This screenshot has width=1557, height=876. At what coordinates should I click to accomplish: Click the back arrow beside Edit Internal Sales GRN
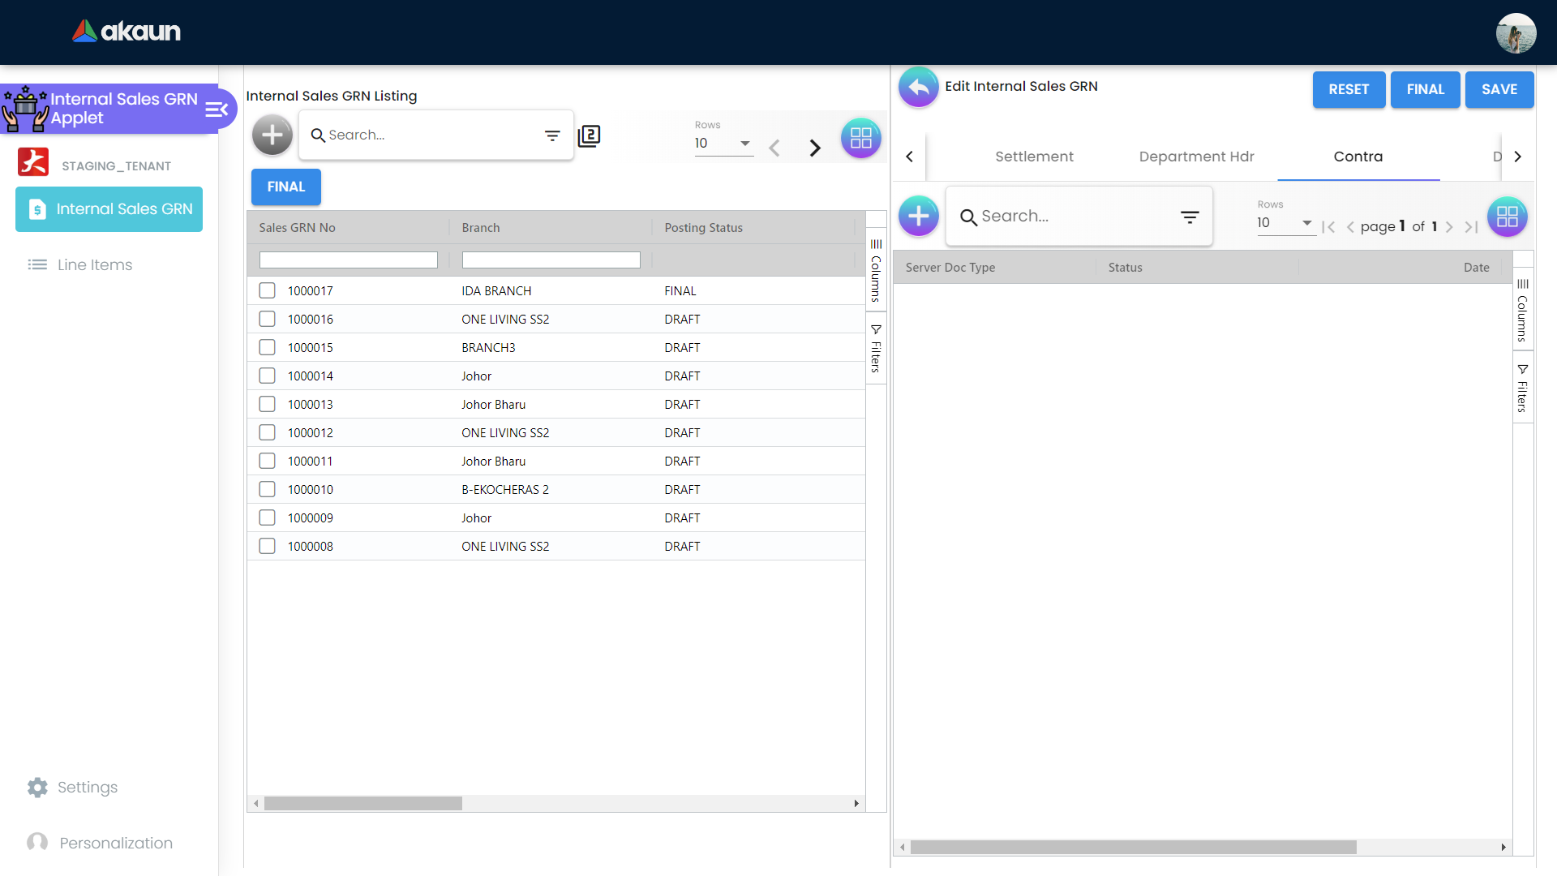click(918, 87)
